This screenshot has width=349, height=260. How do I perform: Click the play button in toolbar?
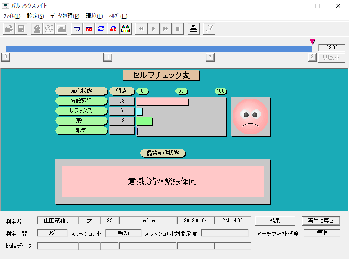point(153,29)
